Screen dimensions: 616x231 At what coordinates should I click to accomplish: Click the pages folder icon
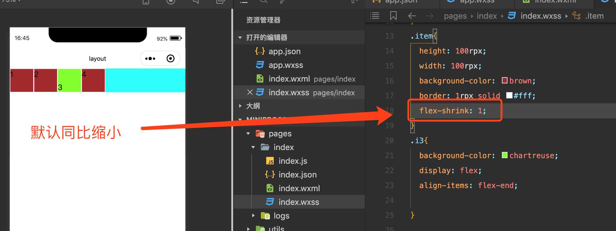tap(260, 134)
